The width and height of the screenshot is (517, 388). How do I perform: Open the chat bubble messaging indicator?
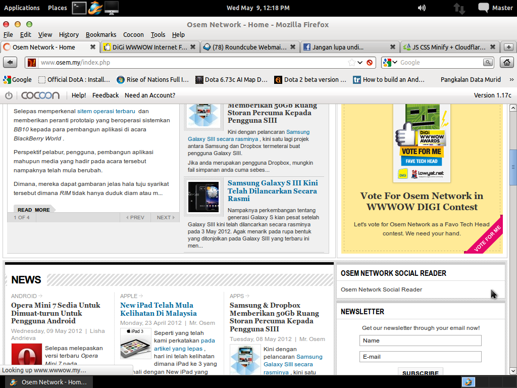[x=483, y=8]
